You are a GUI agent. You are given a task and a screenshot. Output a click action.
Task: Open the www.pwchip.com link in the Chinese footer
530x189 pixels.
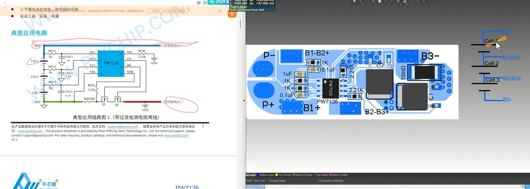30,131
